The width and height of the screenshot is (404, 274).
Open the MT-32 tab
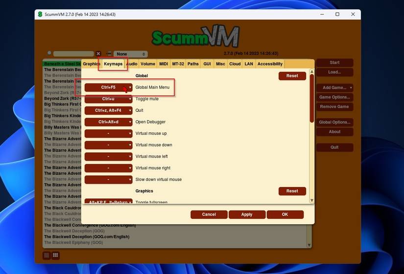(178, 64)
